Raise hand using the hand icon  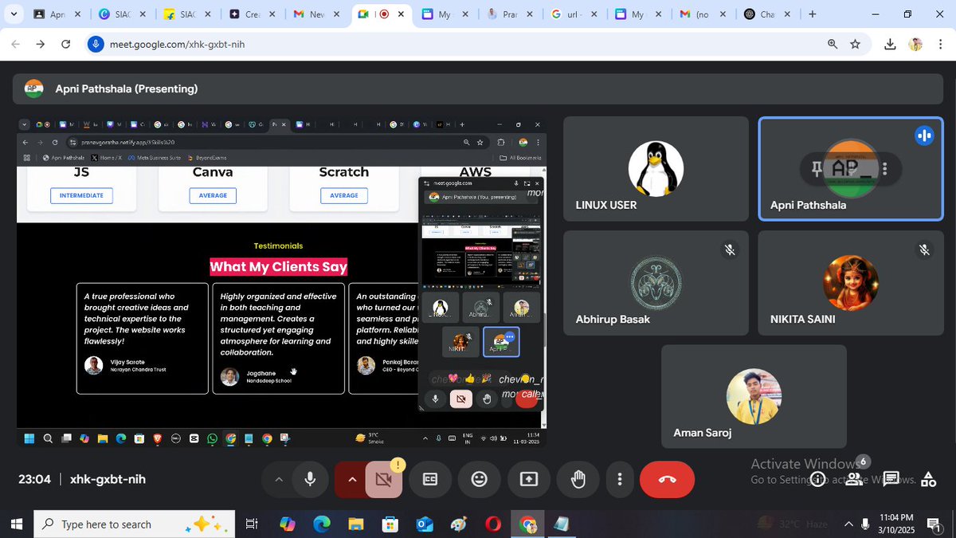tap(578, 479)
